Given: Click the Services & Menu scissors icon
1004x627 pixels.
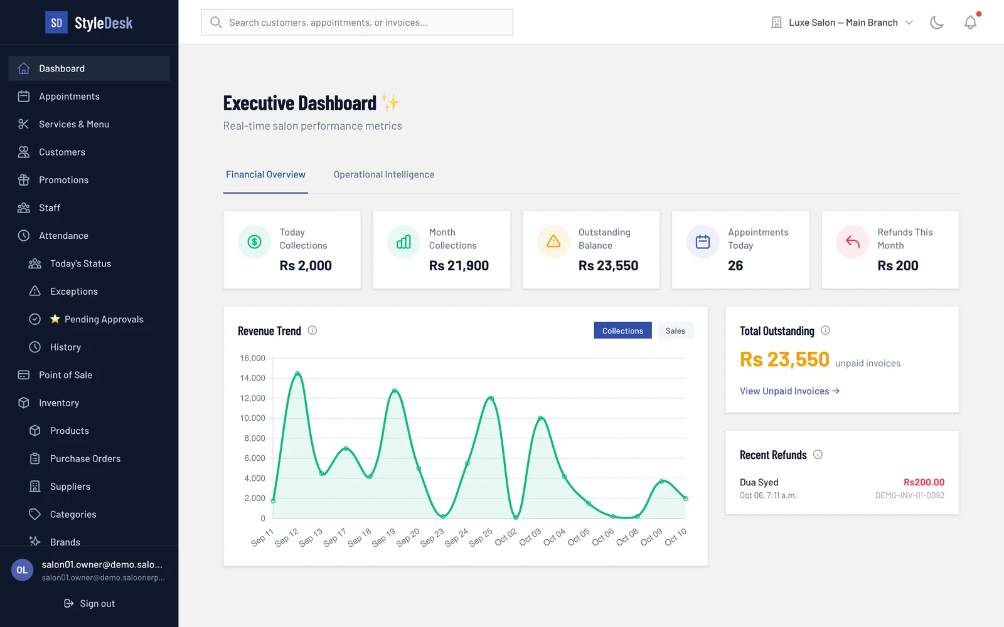Looking at the screenshot, I should (24, 124).
